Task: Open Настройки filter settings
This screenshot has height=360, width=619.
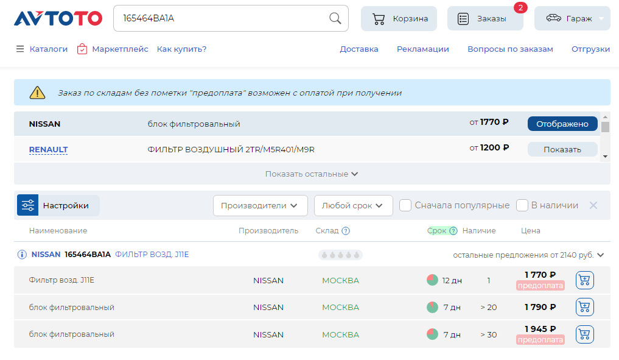Action: pyautogui.click(x=58, y=205)
